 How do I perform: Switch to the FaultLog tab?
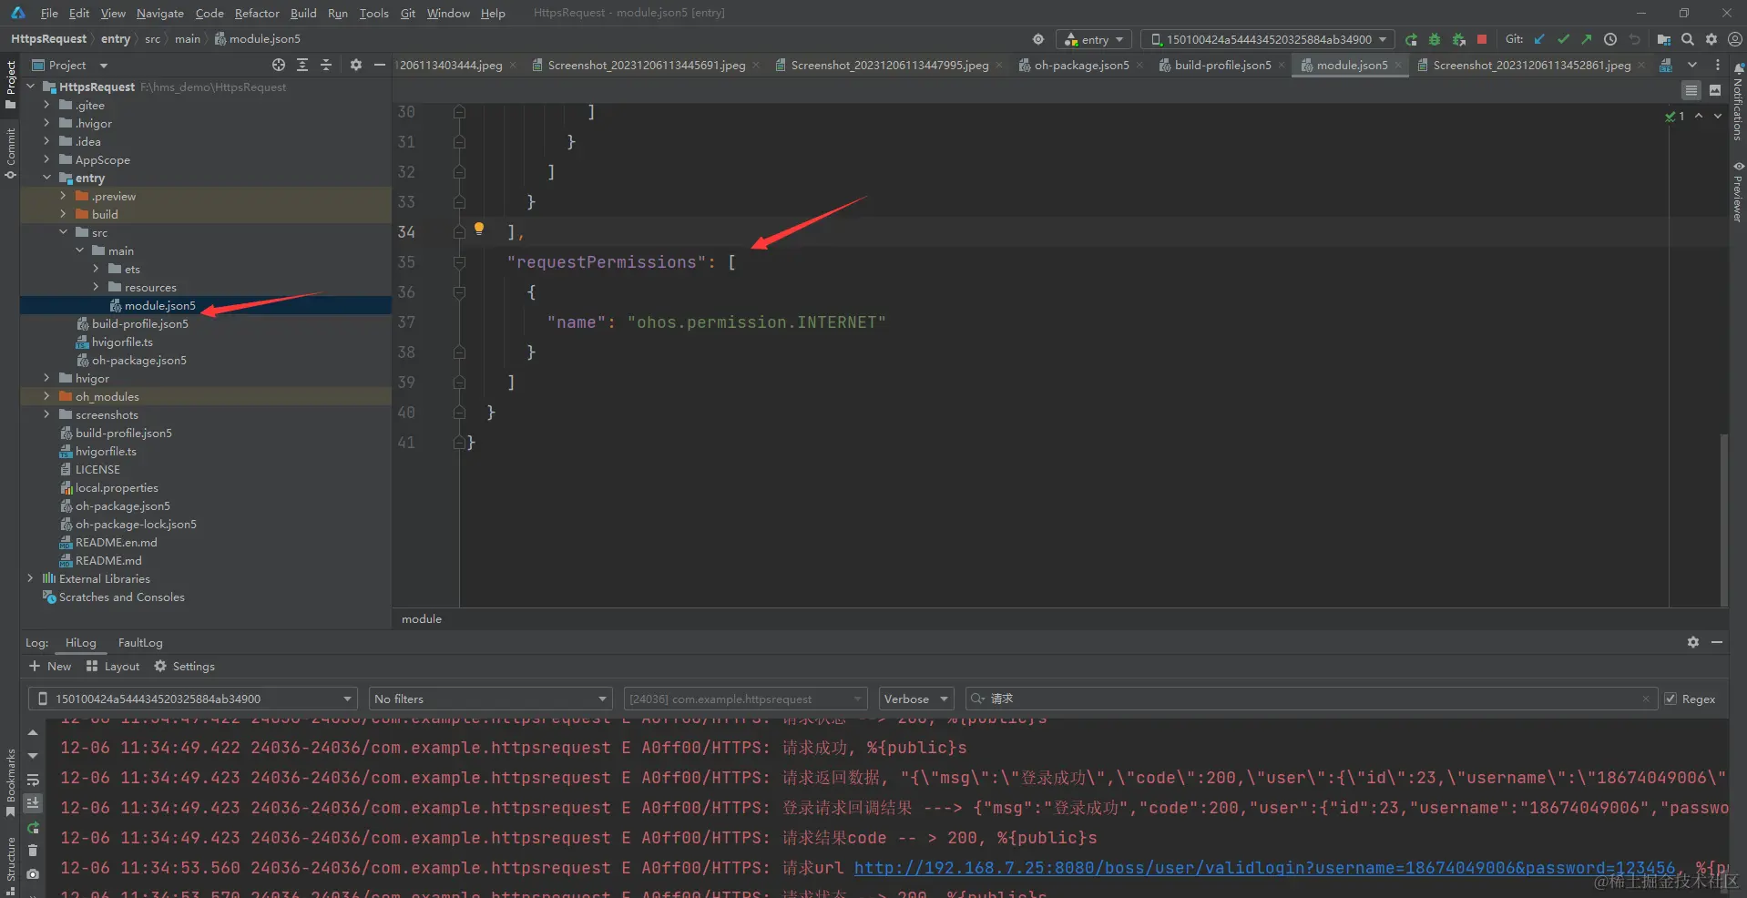pos(140,642)
